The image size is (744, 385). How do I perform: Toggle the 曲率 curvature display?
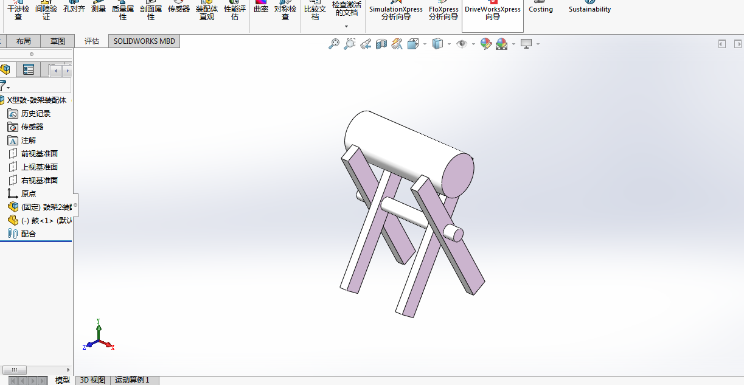pyautogui.click(x=261, y=7)
